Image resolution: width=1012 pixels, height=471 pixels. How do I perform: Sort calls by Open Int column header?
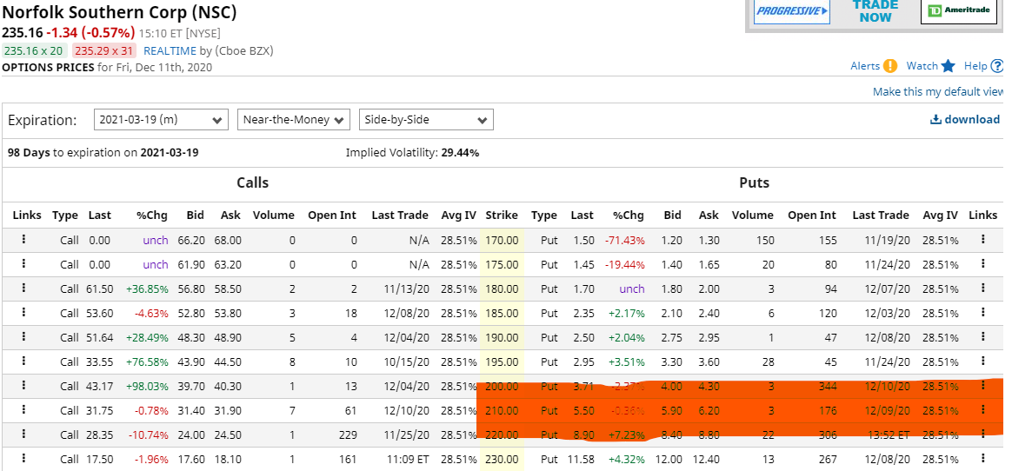(x=332, y=216)
